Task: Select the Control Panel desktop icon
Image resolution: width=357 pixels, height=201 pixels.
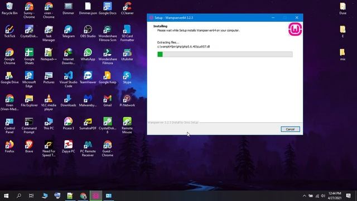Action: pyautogui.click(x=9, y=126)
